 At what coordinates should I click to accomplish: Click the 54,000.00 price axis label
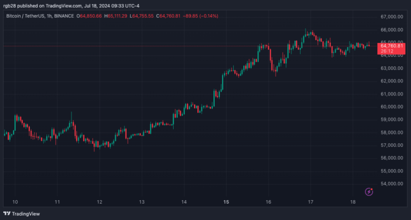point(391,184)
